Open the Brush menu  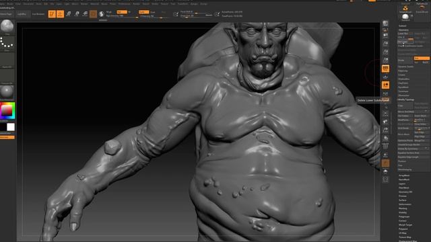coord(10,4)
